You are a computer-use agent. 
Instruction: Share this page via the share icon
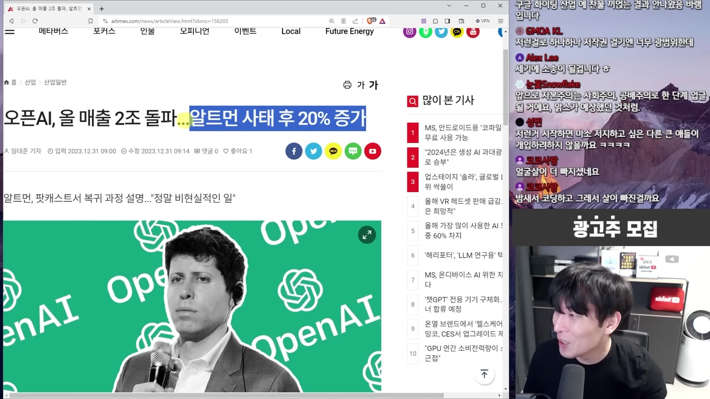tap(355, 21)
